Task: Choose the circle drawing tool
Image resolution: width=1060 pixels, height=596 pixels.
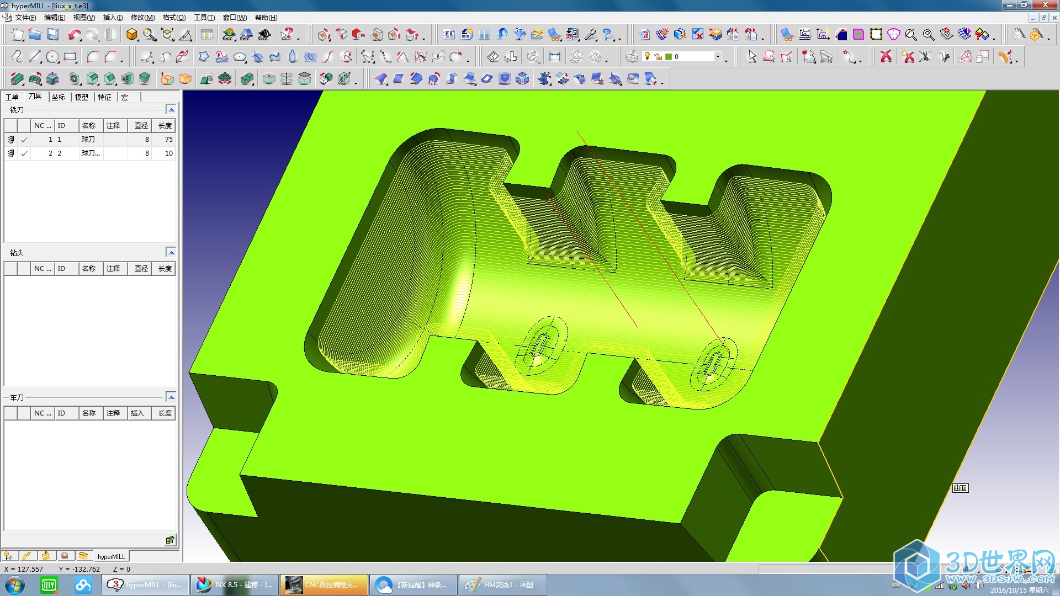Action: (x=52, y=57)
